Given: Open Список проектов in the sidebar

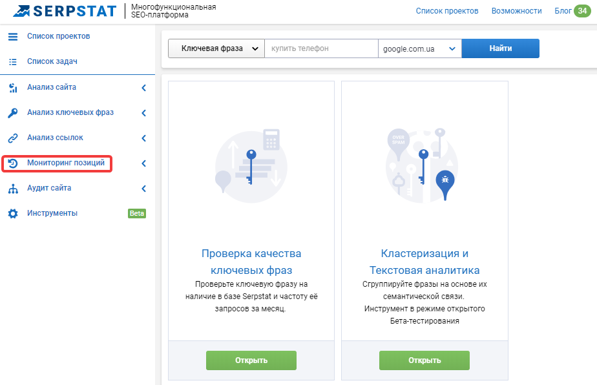Looking at the screenshot, I should 58,36.
